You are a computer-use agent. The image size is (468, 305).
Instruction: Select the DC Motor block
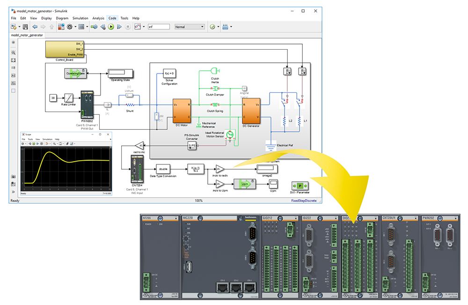tap(181, 111)
